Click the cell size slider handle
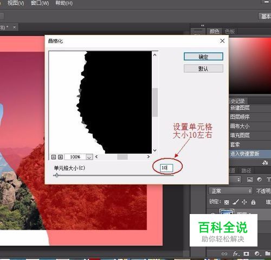Viewport: 271px width, 260px height. coord(57,175)
